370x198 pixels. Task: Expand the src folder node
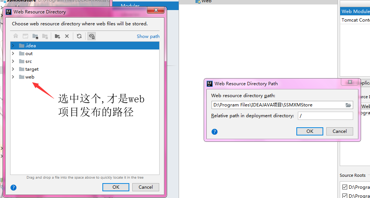(x=13, y=61)
